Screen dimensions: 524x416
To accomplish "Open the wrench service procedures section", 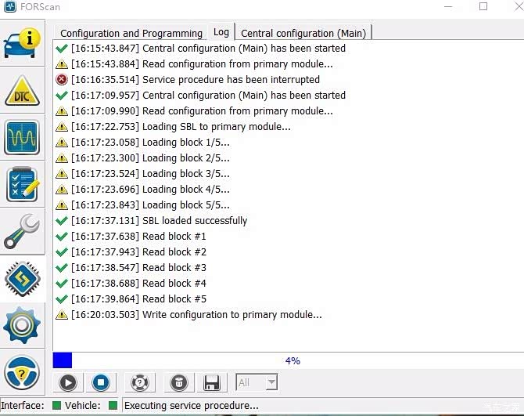I will (23, 231).
